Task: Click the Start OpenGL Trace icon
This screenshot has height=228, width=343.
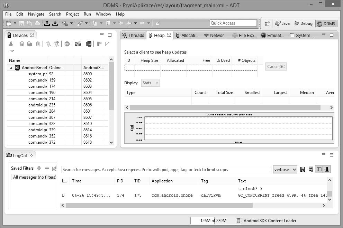Action: click(107, 44)
